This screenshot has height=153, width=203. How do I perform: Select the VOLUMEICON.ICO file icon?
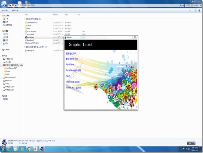pos(26,43)
